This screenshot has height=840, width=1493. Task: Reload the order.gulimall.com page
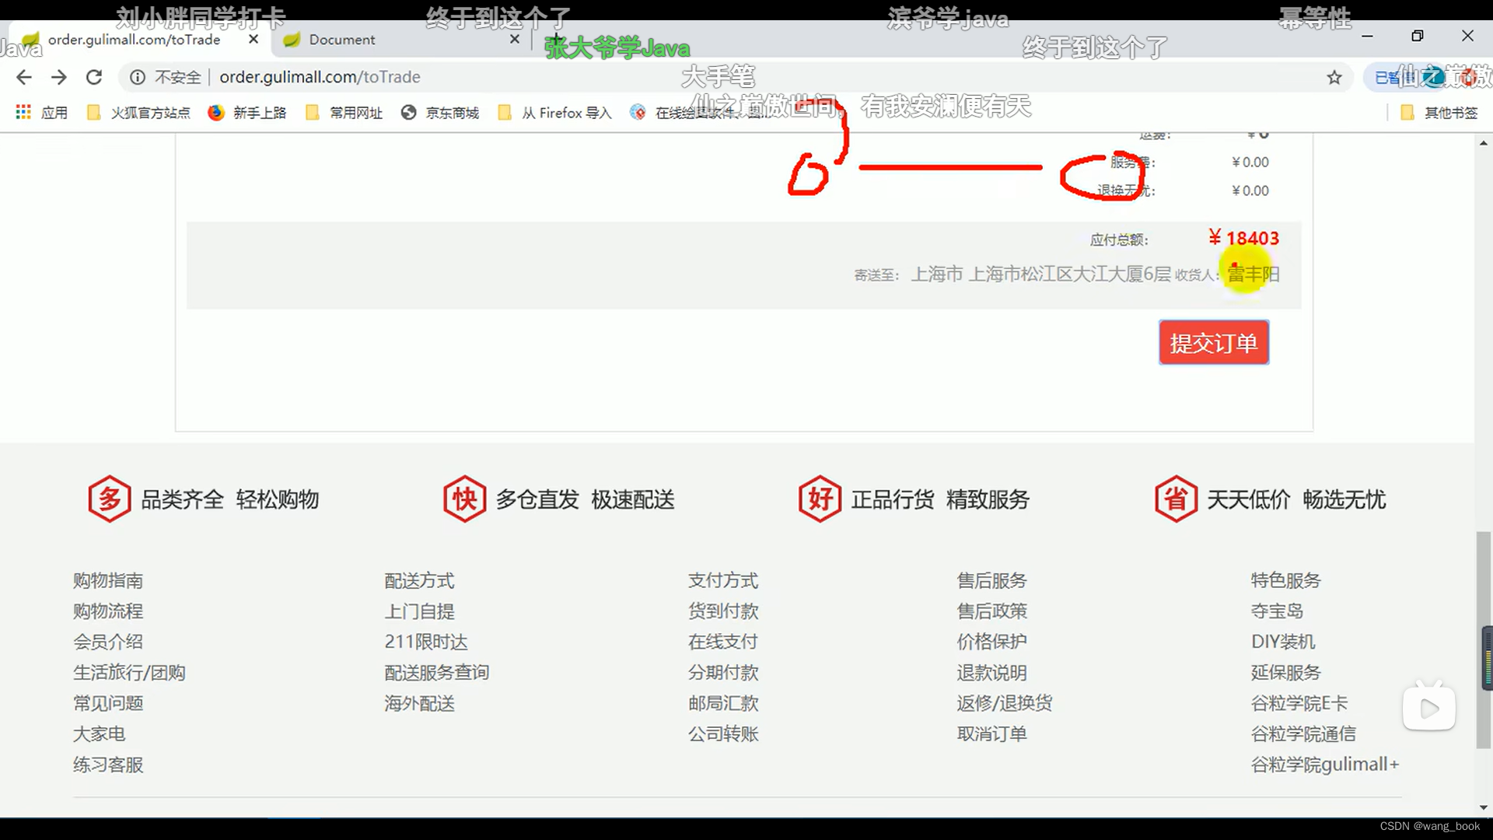tap(94, 77)
